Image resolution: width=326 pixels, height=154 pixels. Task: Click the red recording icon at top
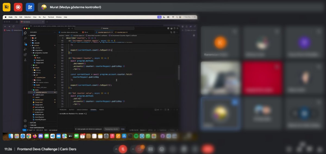click(x=18, y=7)
